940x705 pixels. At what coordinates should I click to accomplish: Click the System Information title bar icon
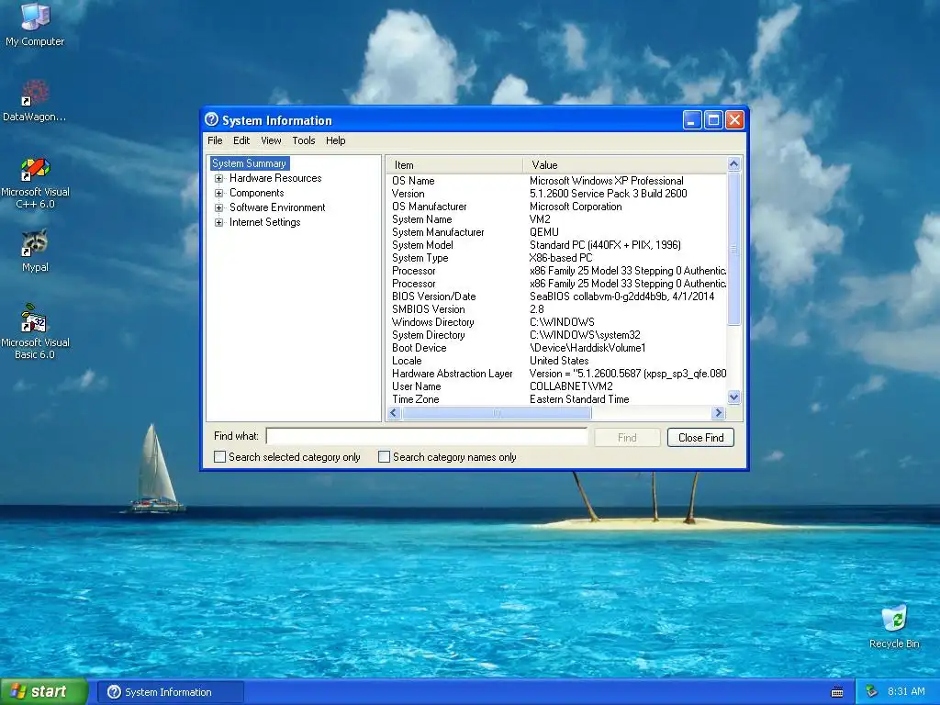[212, 120]
